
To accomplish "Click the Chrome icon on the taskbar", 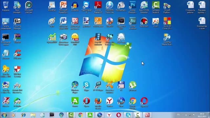I will [x=80, y=115].
